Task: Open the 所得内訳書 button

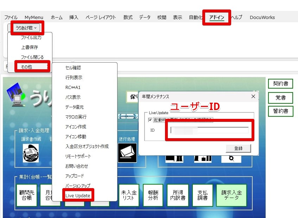Action: coord(178,195)
